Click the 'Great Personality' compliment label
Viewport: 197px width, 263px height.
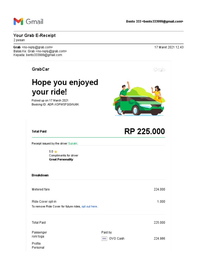tap(61, 159)
